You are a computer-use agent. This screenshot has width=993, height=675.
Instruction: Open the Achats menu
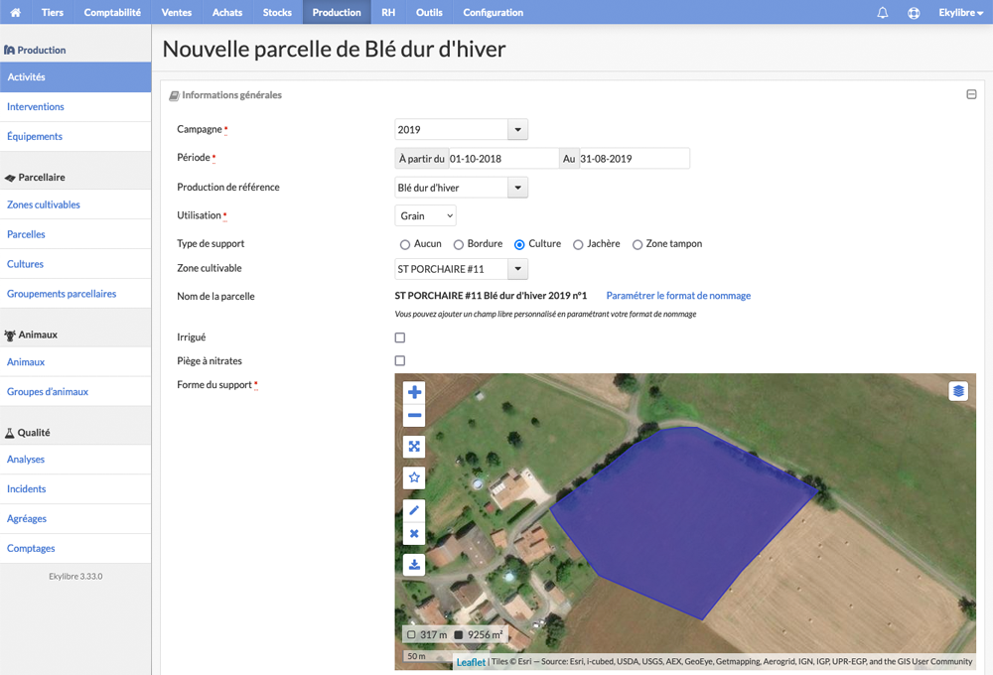pyautogui.click(x=227, y=12)
